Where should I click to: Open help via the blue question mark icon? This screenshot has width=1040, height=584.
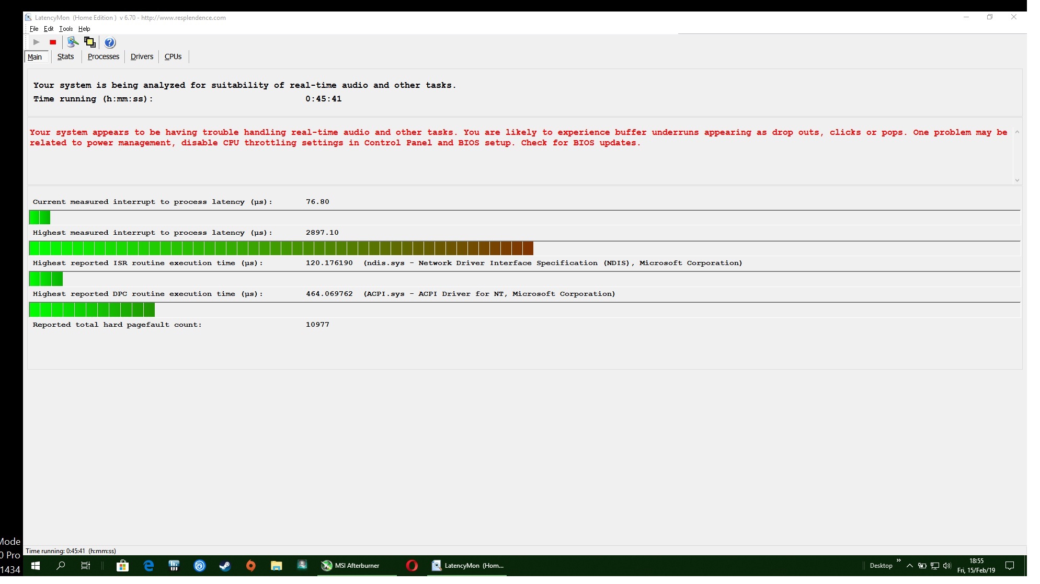(x=110, y=43)
